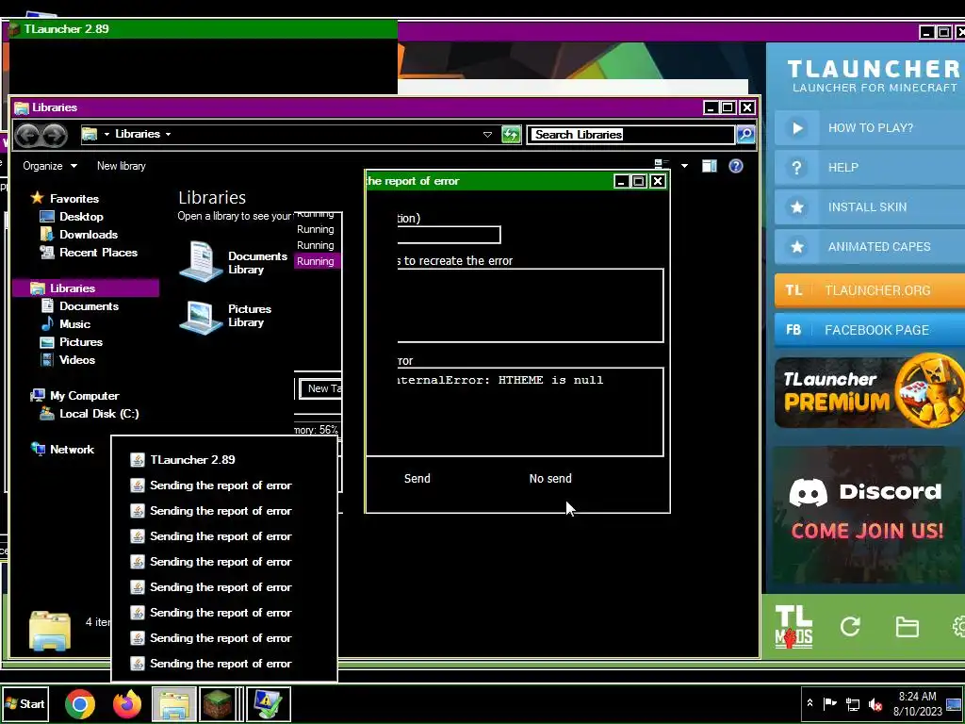Click the Libraries breadcrumb dropdown arrow
The height and width of the screenshot is (724, 965).
(168, 134)
